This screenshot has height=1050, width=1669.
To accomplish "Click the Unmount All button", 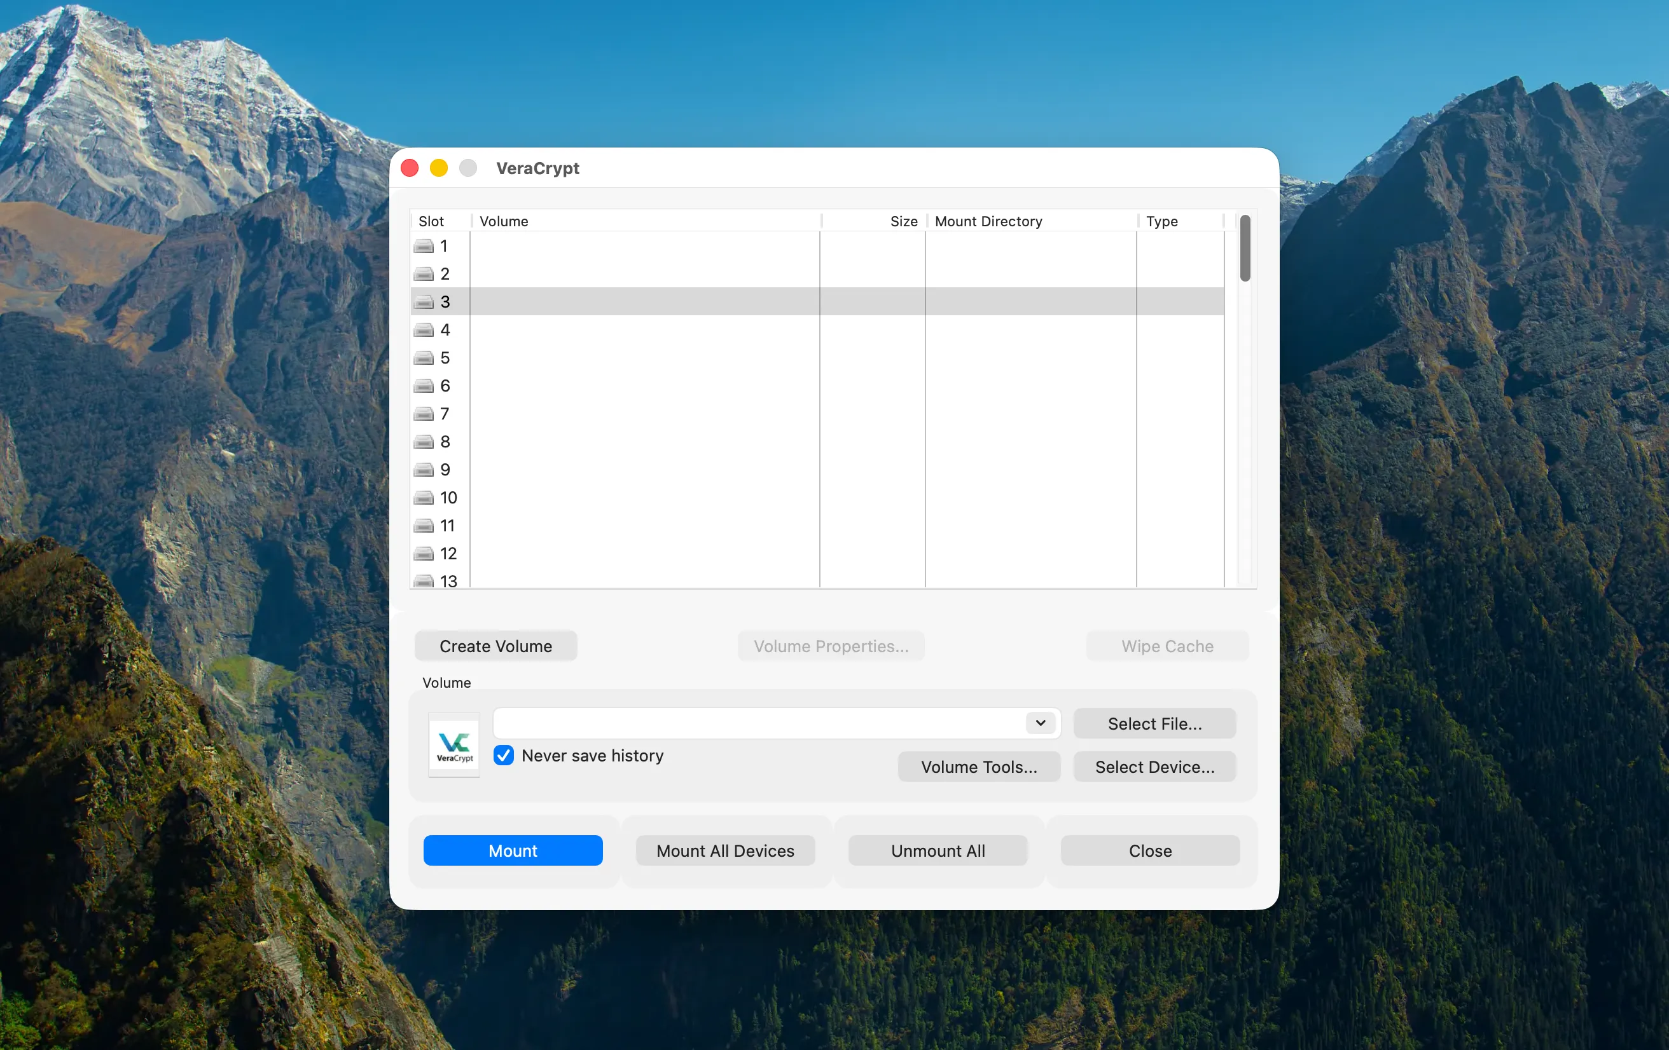I will click(x=938, y=850).
